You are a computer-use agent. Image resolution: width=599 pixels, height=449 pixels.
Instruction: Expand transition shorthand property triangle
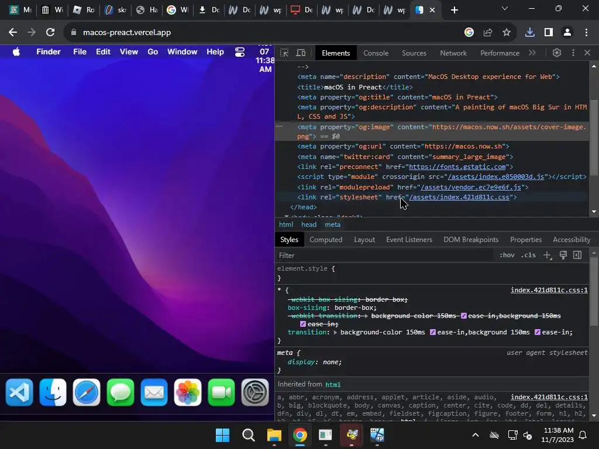(x=335, y=333)
